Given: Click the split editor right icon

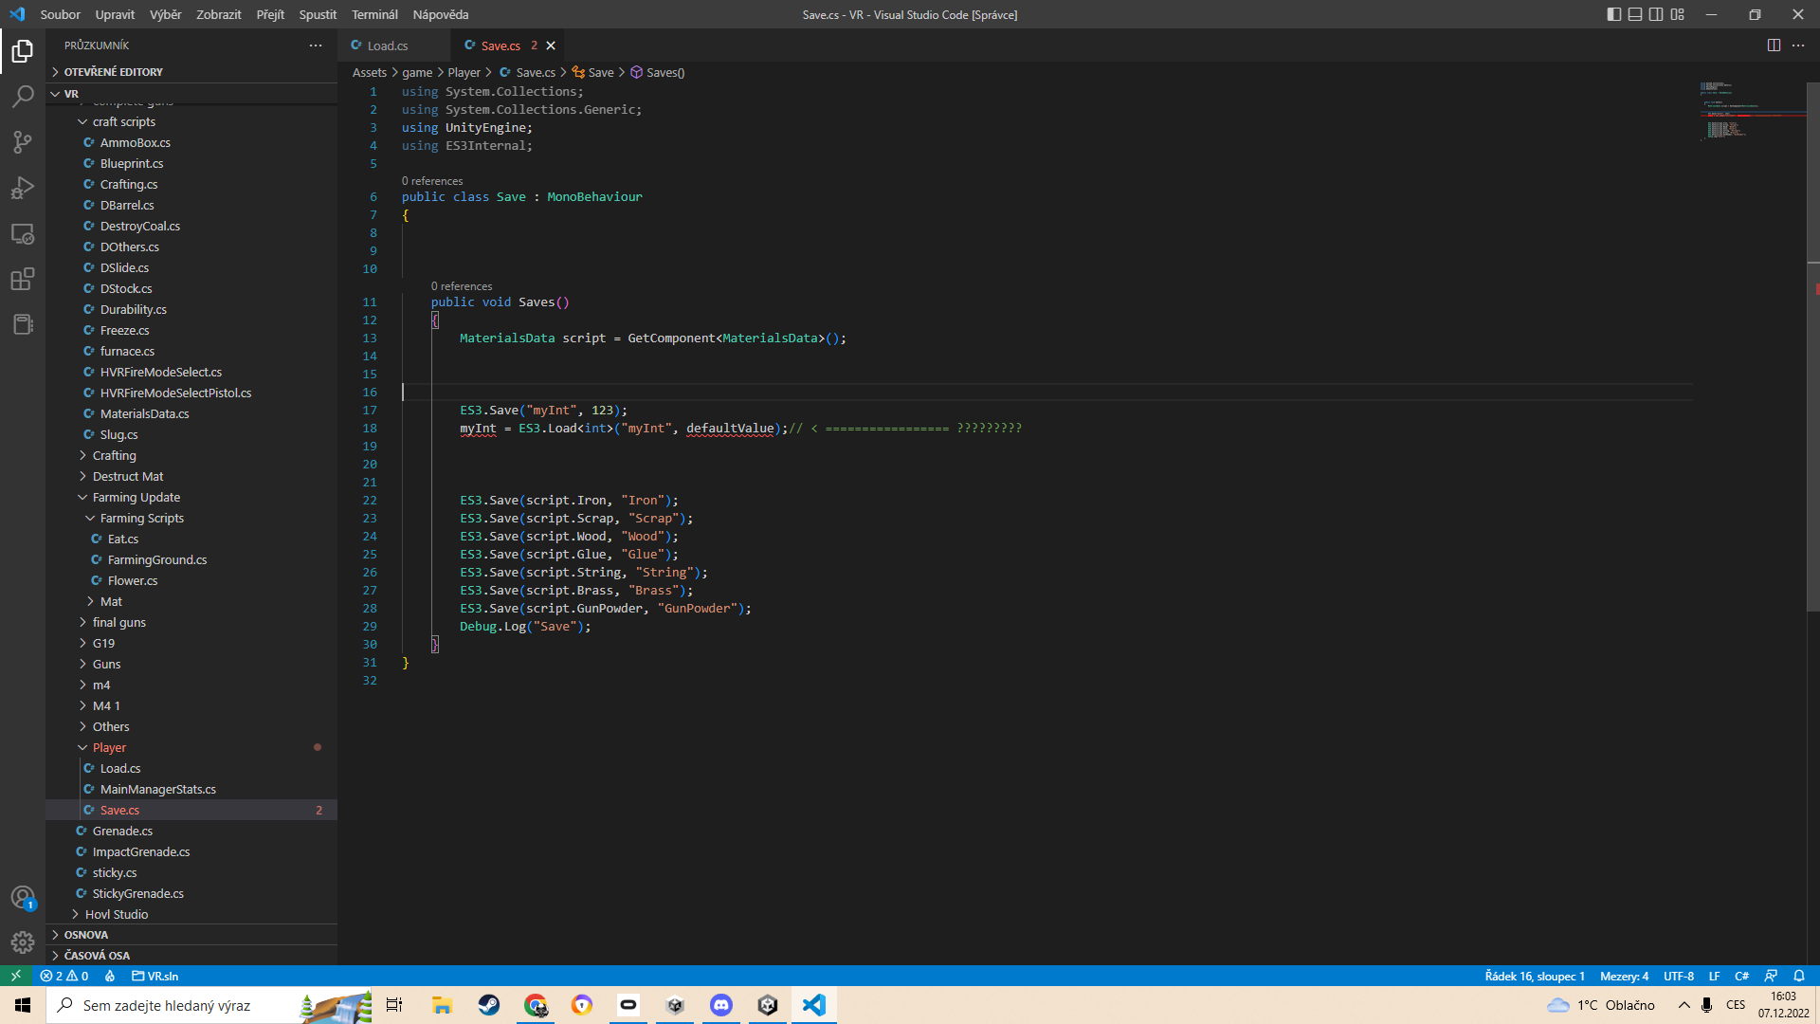Looking at the screenshot, I should (1774, 46).
